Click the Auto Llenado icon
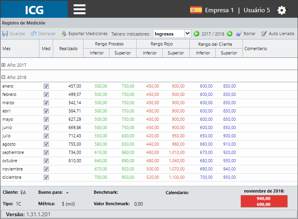This screenshot has width=298, height=219. 264,34
